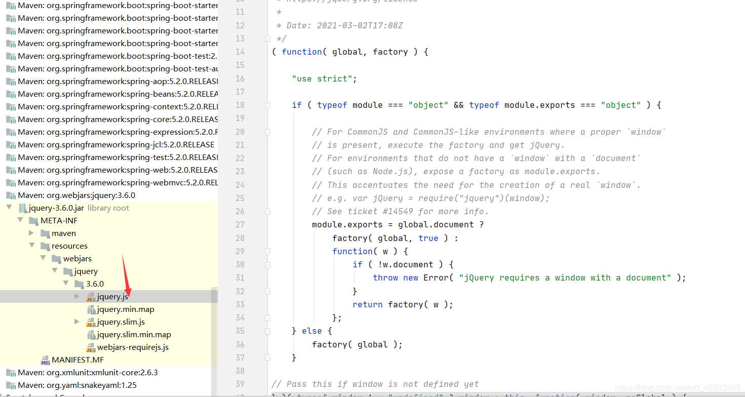The image size is (745, 397).
Task: Expand the jquery.slim.js node arrow
Action: click(x=77, y=322)
